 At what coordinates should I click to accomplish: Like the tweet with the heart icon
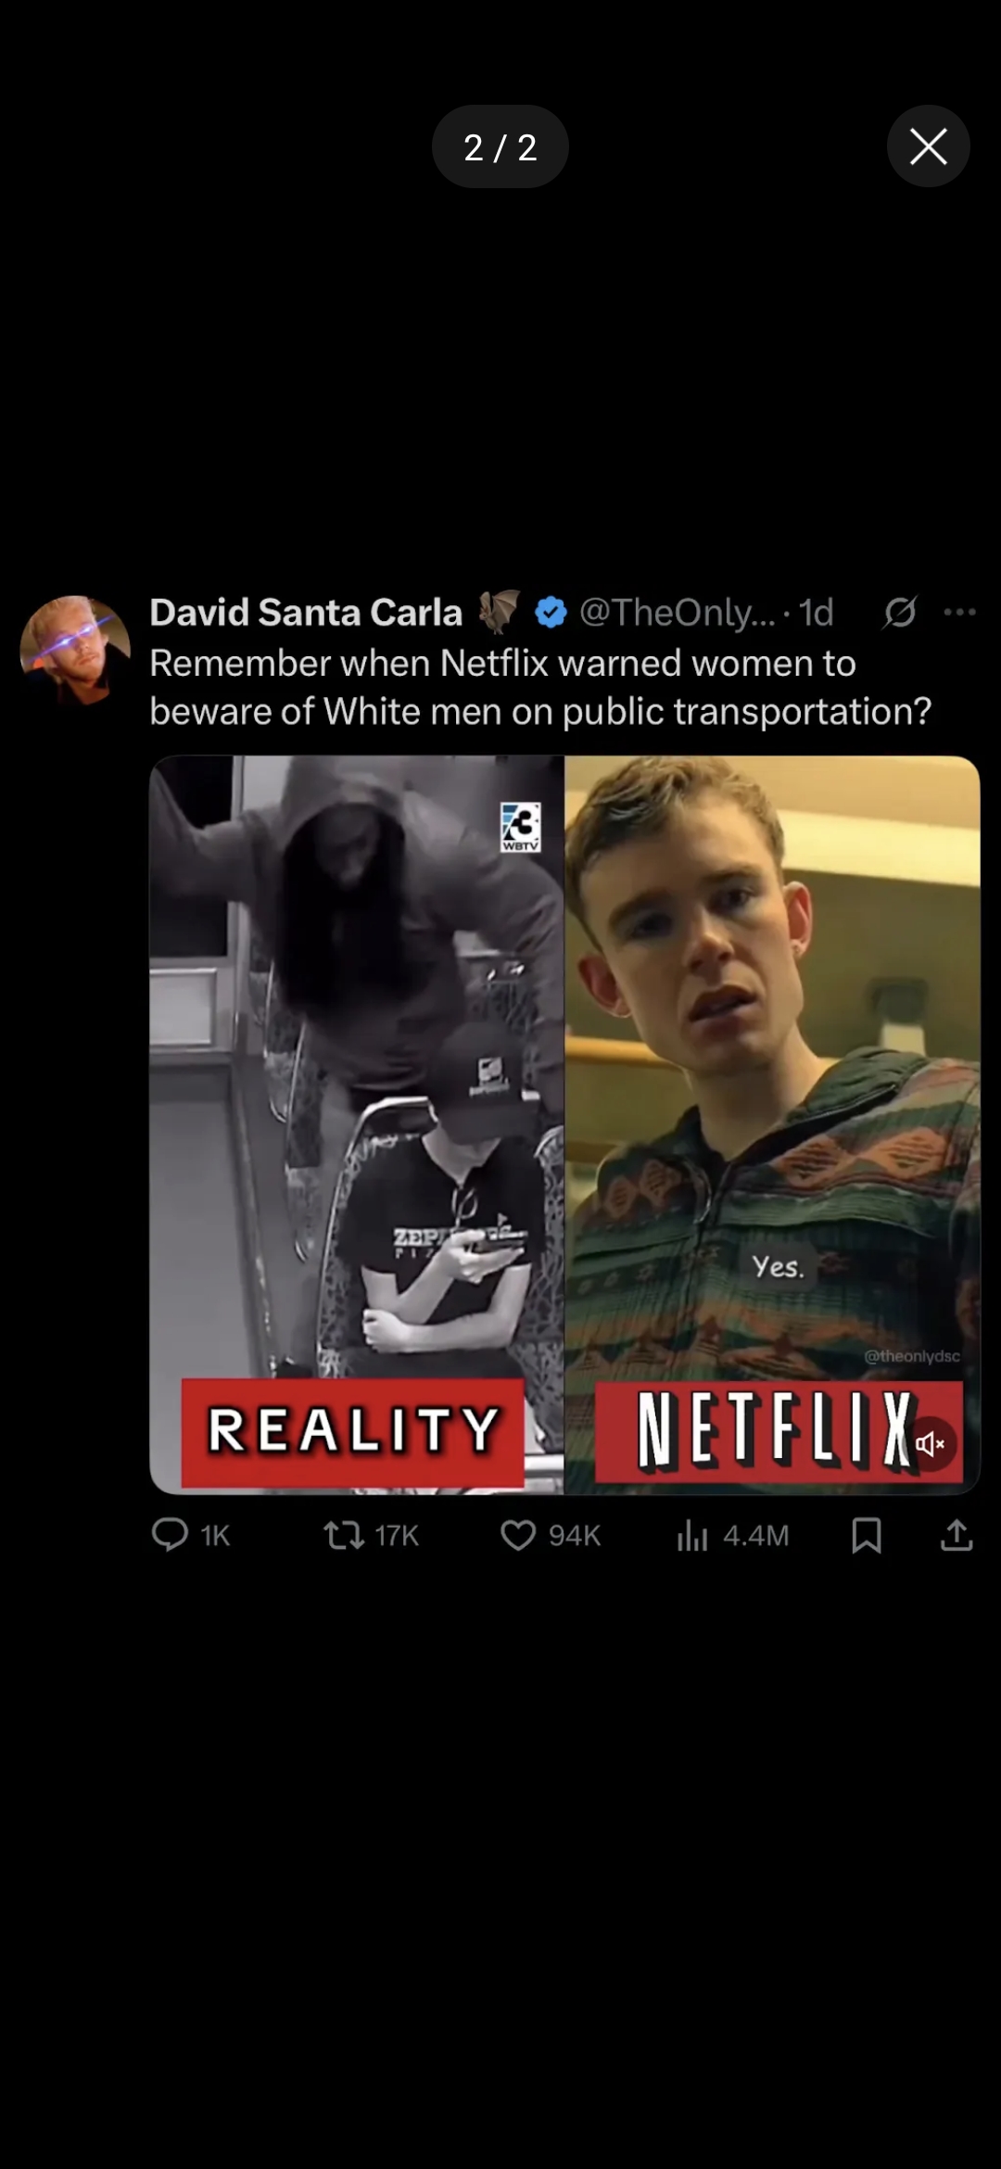click(518, 1535)
